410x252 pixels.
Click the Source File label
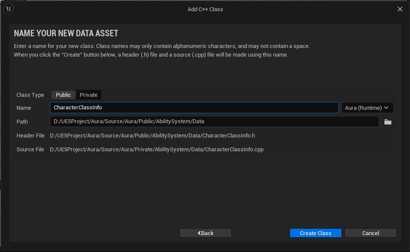tap(30, 150)
